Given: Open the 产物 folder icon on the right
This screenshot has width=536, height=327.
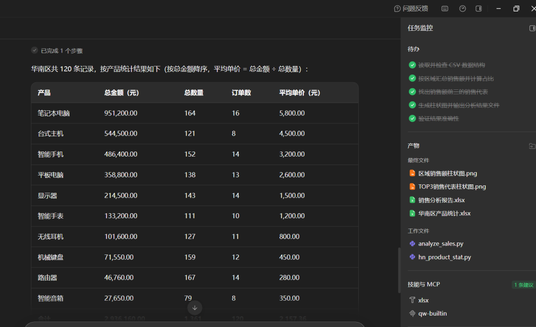Looking at the screenshot, I should click(x=532, y=146).
